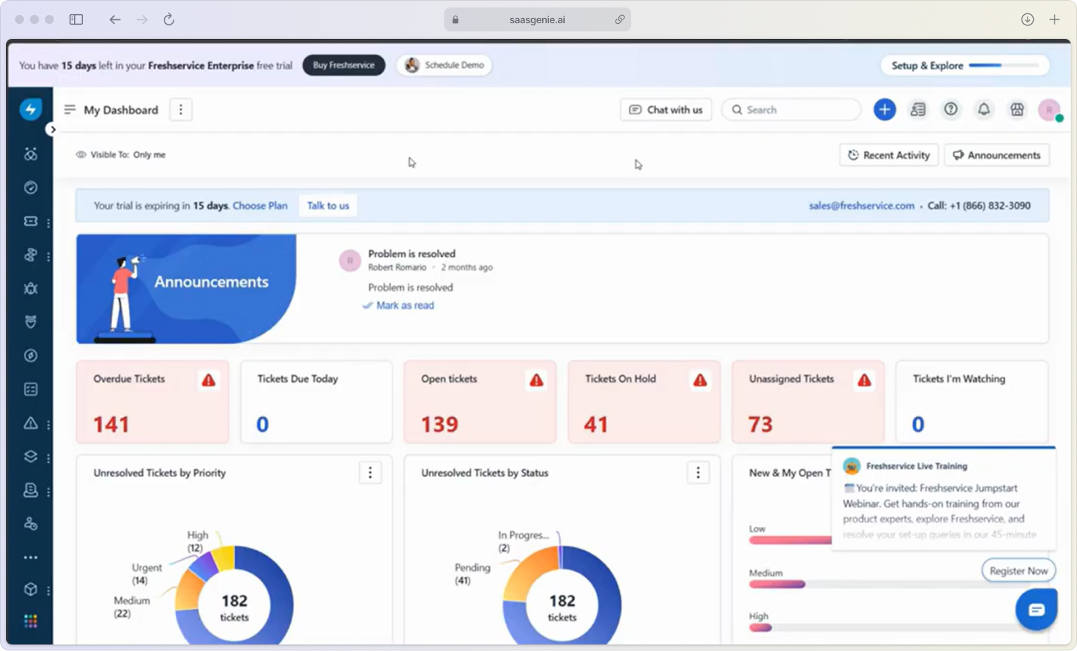Screen dimensions: 1077x651
Task: Click sales@freshservice.com email link
Action: [x=861, y=206]
